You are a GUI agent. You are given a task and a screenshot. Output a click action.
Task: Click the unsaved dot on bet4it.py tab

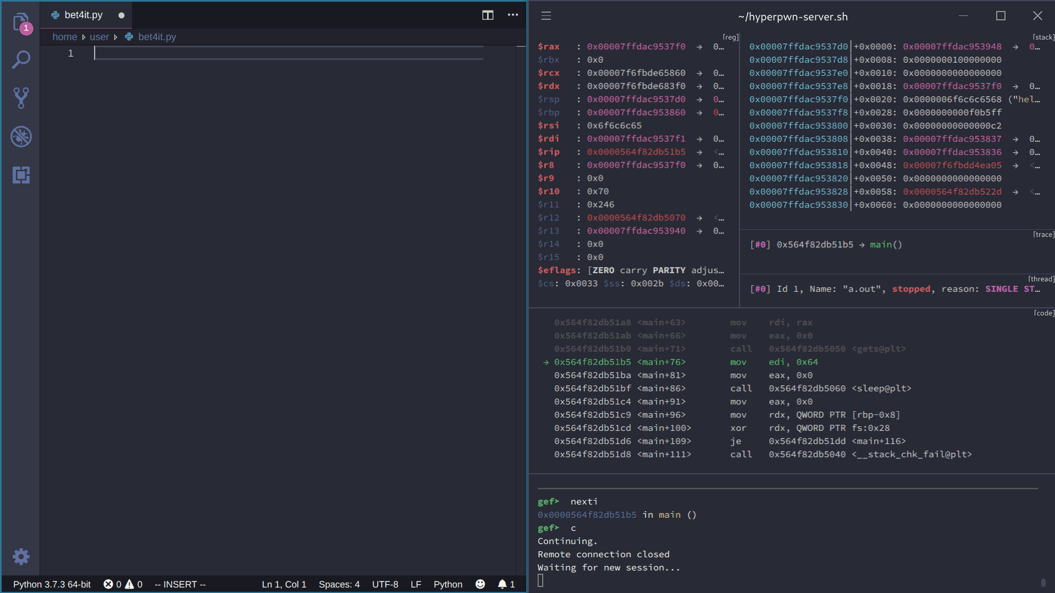point(121,15)
